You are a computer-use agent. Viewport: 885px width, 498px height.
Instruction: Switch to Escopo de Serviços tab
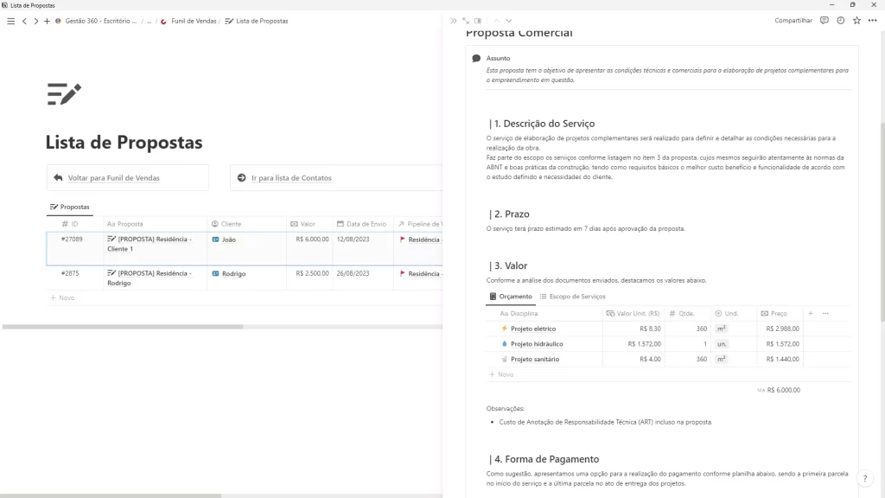point(572,297)
